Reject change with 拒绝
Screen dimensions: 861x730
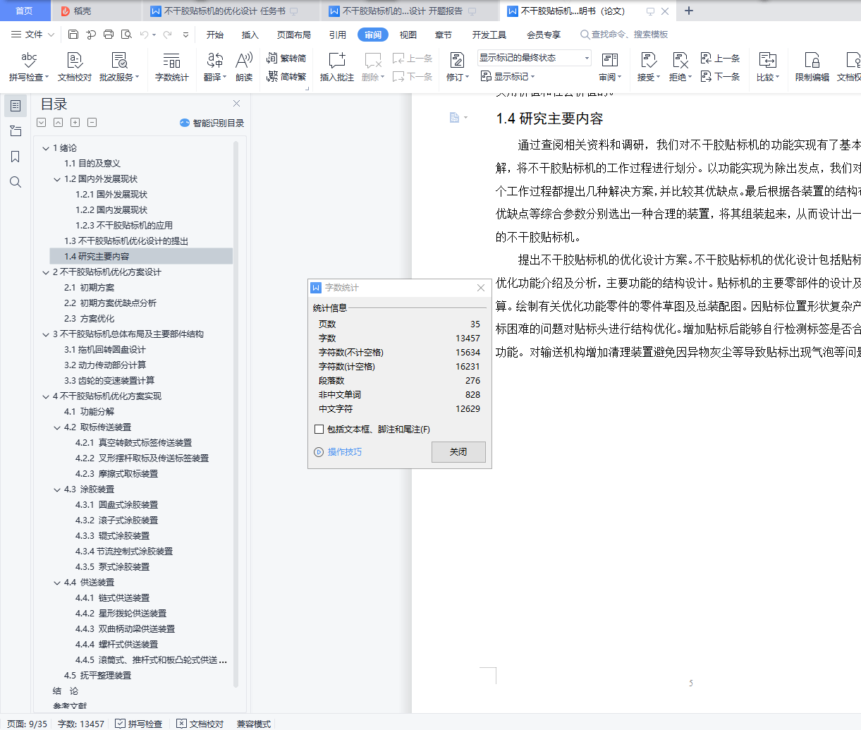[x=680, y=67]
